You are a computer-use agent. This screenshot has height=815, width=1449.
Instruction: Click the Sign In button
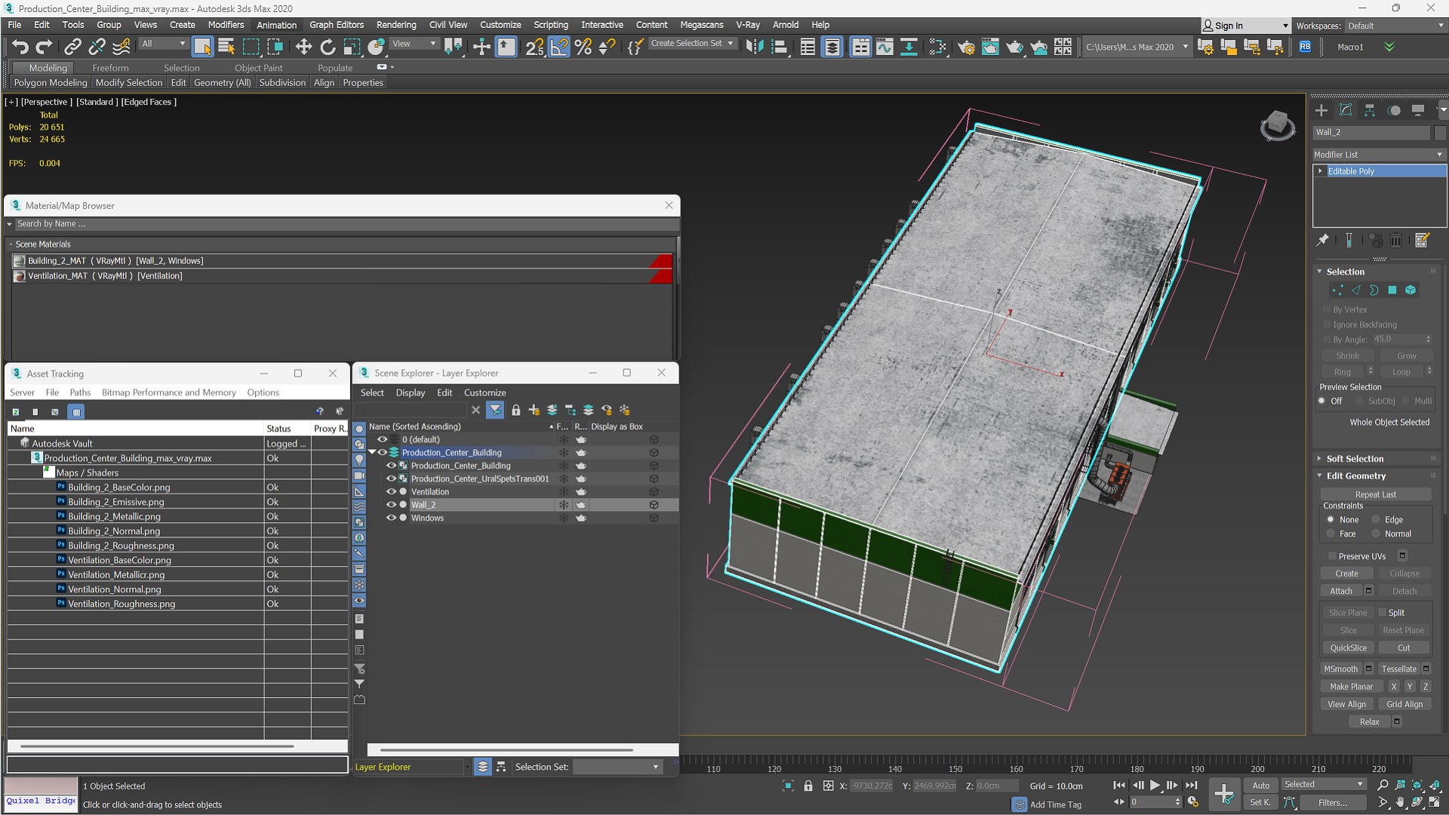(x=1247, y=26)
